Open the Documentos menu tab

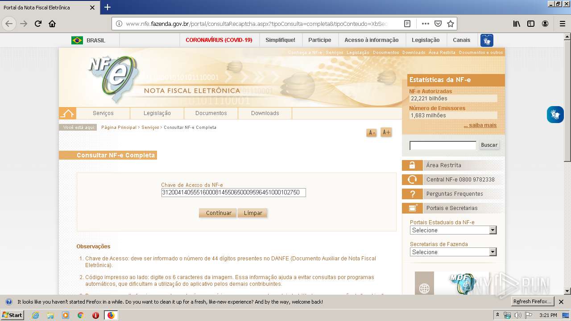point(211,113)
